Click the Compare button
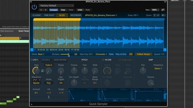193x108 pixels. coord(54,10)
